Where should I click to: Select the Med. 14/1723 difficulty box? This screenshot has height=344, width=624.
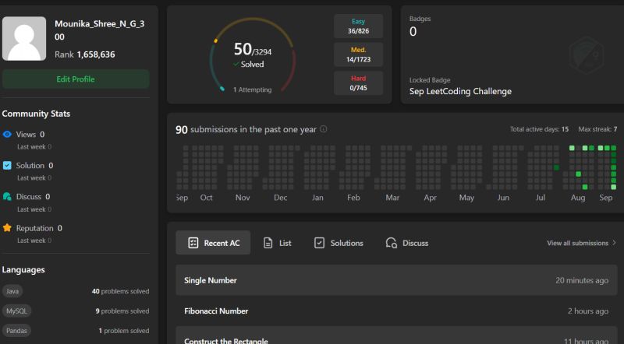[358, 54]
